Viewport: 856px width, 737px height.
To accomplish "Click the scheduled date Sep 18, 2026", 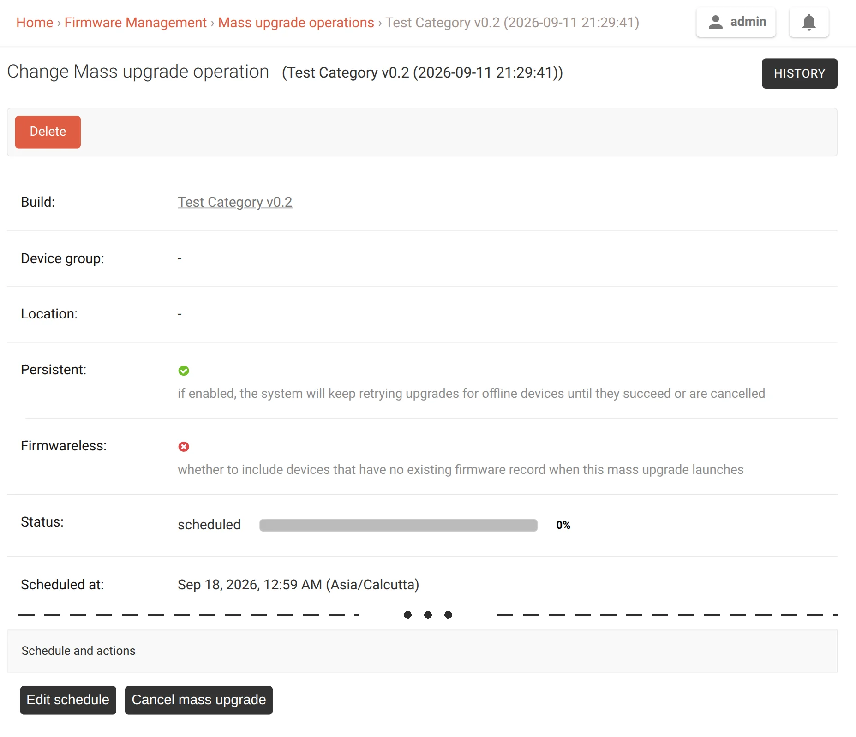I will pos(298,585).
